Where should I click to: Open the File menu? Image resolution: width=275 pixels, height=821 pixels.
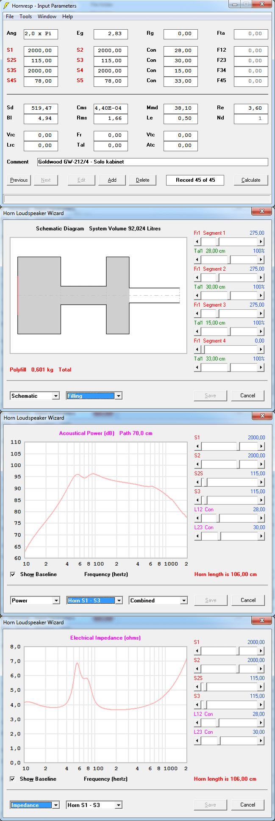pos(10,17)
